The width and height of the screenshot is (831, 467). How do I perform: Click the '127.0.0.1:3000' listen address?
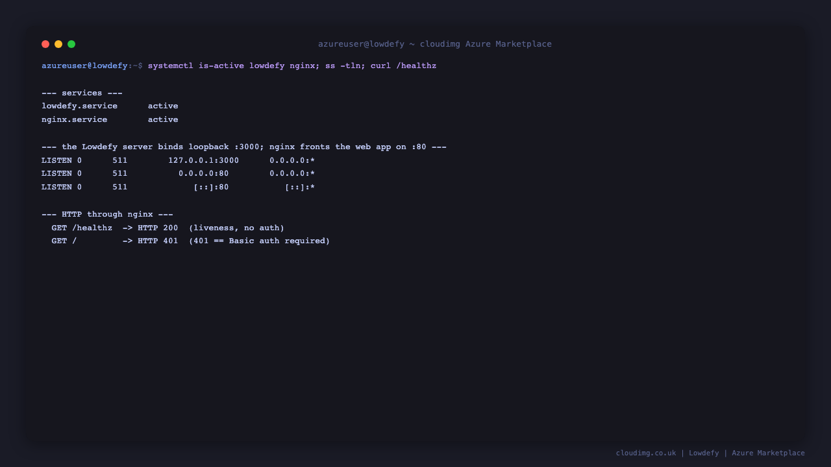(x=204, y=160)
